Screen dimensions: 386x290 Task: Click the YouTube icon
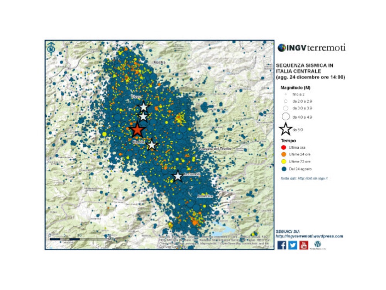pos(303,245)
